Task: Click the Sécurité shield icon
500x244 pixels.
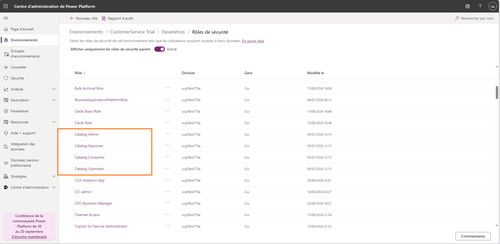Action: (6, 78)
